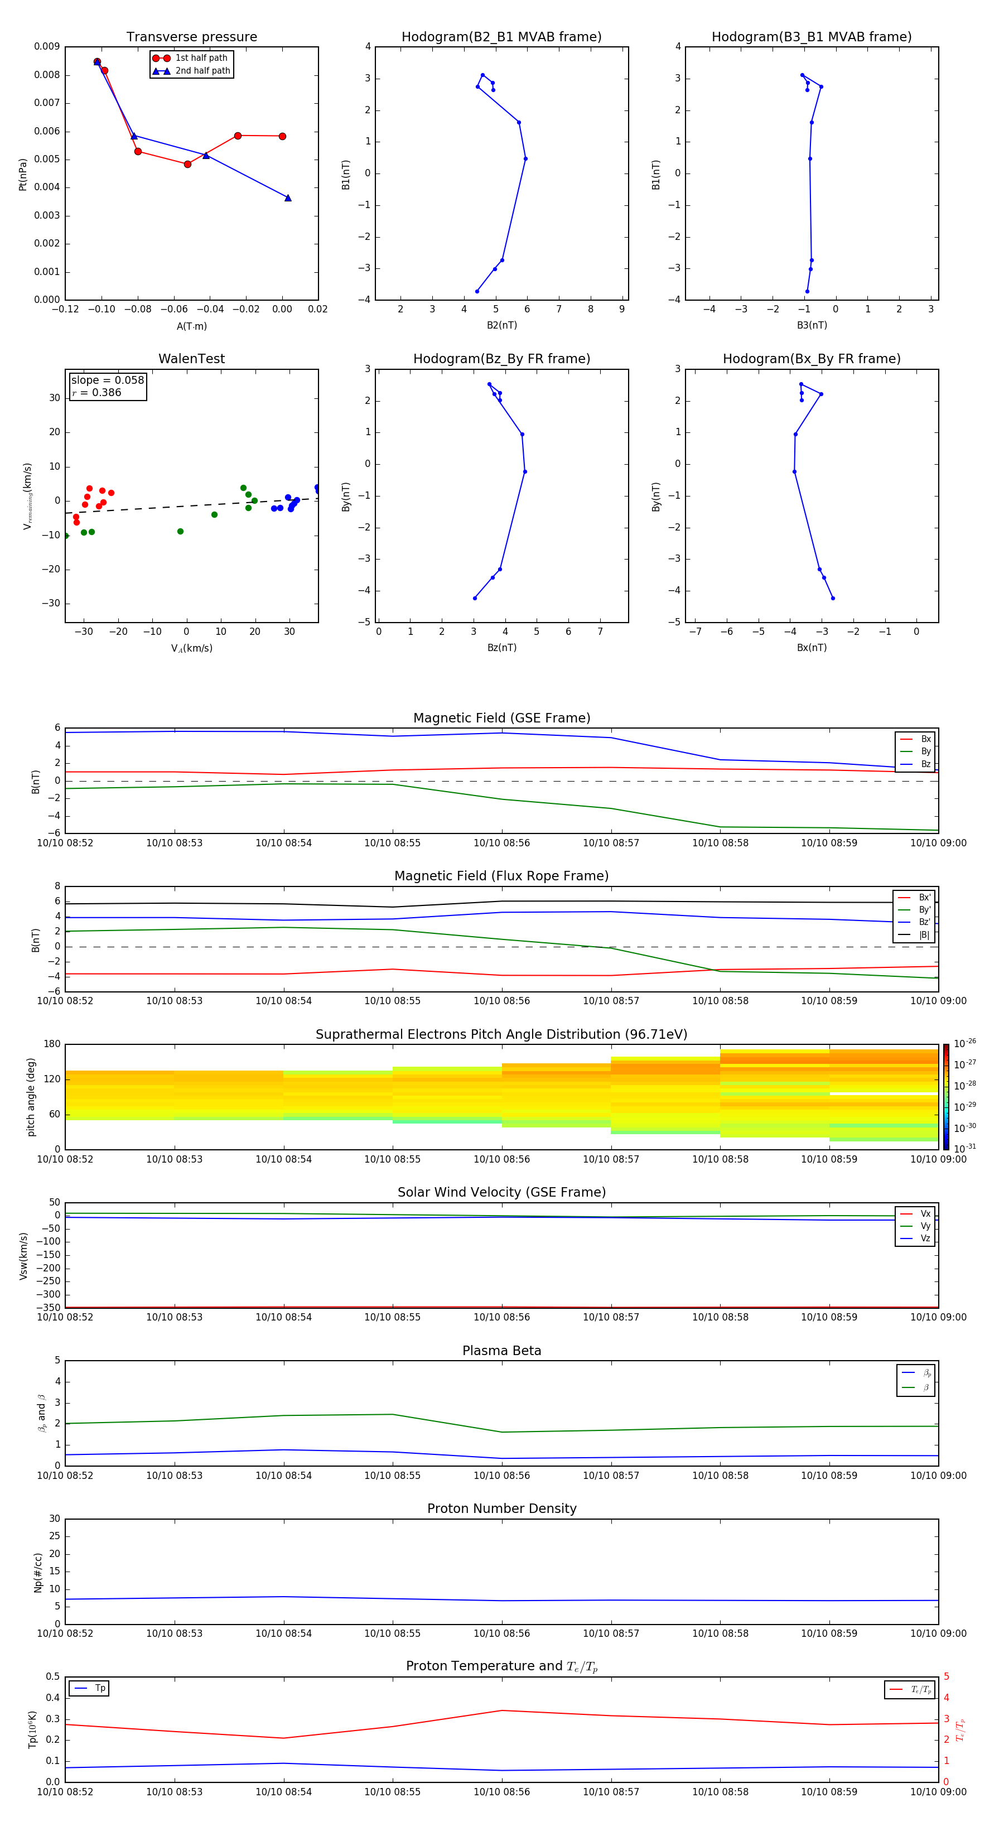Click the '2nd half path' legend entry
The image size is (1004, 1841).
click(x=191, y=71)
